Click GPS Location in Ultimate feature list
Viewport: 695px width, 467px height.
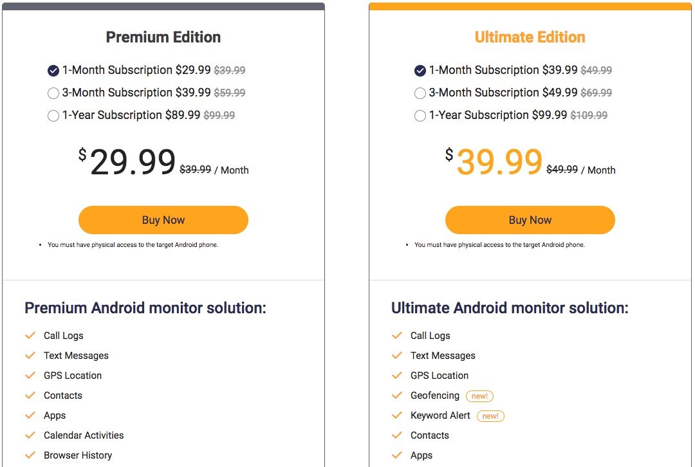coord(440,375)
